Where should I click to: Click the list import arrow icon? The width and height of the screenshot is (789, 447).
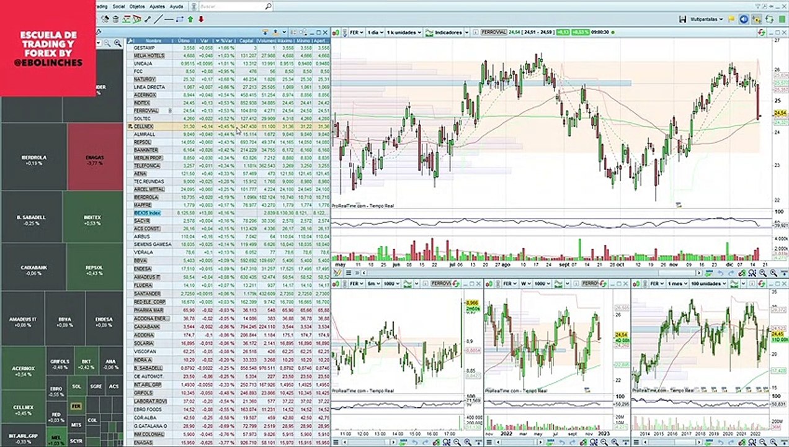(x=265, y=32)
